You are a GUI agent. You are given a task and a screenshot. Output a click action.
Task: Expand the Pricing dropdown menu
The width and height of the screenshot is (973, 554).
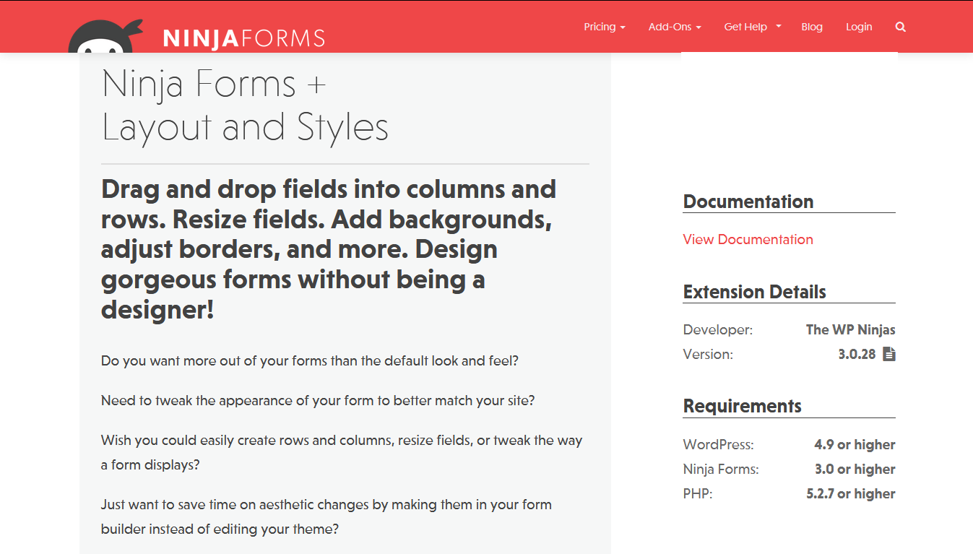[605, 27]
